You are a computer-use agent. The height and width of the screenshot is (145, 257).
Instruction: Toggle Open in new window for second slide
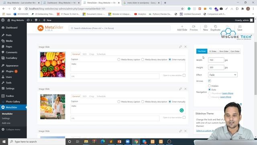184,117
